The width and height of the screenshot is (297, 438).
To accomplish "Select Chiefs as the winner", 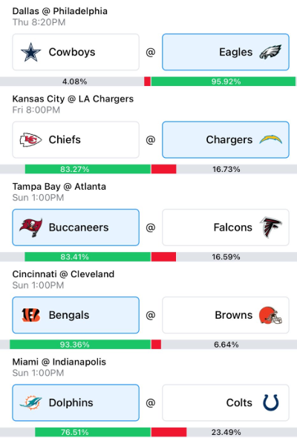I will pos(76,139).
